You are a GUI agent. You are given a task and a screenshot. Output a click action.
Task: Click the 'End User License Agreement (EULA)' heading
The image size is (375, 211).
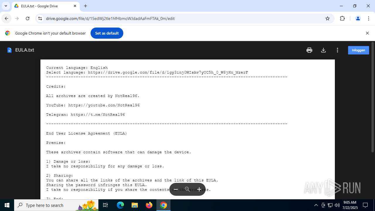click(x=86, y=133)
